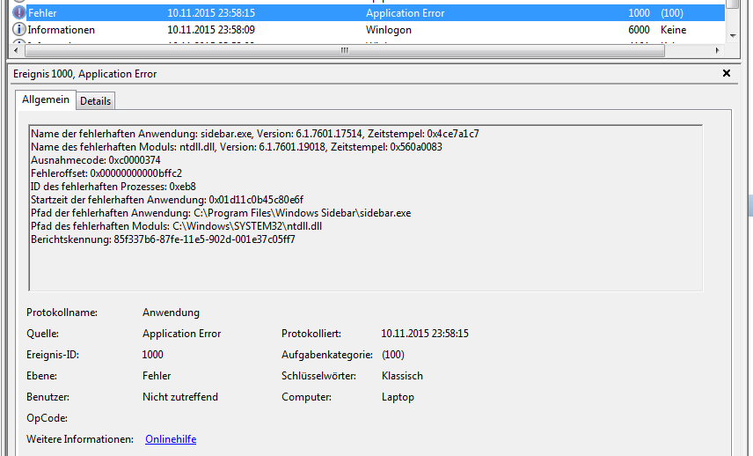Click the right arrow of horizontal scrollbar

pyautogui.click(x=718, y=50)
